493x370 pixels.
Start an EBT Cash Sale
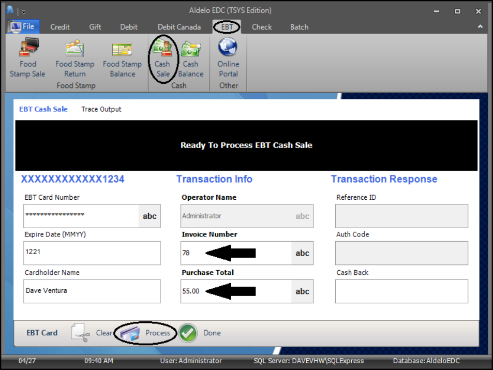tap(162, 58)
